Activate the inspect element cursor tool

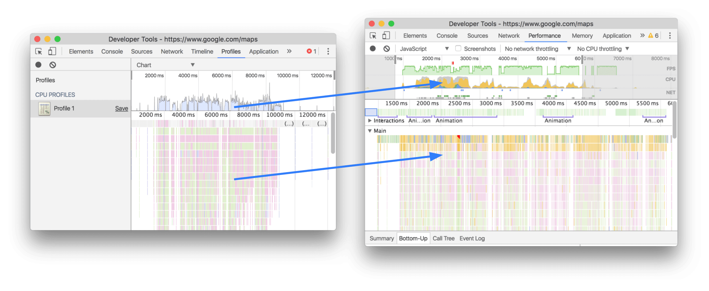pyautogui.click(x=39, y=51)
